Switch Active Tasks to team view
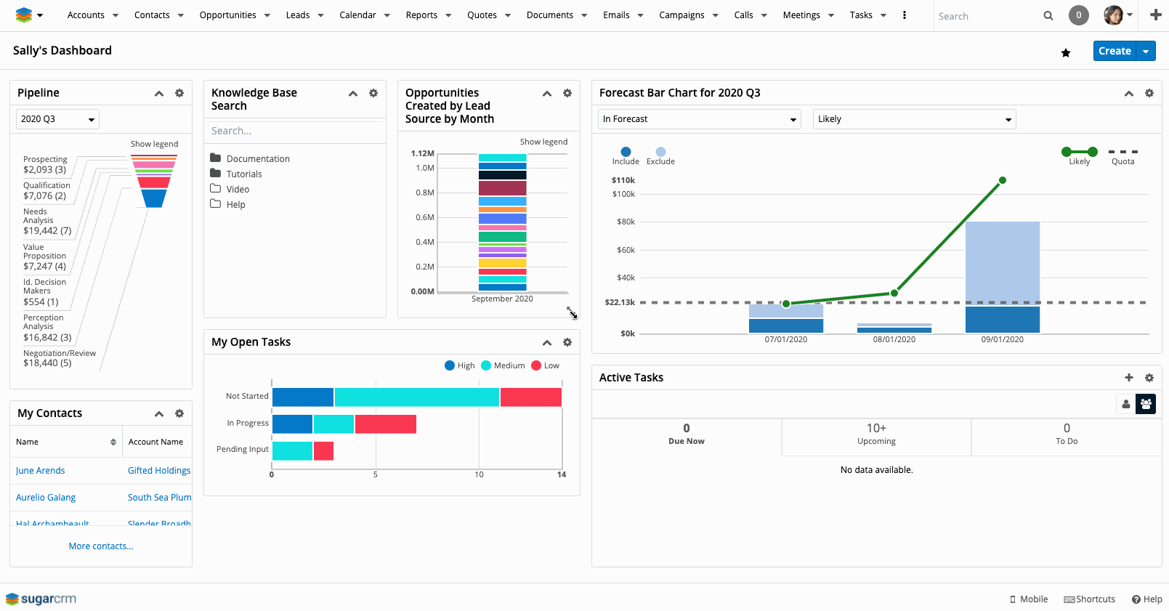 pos(1146,404)
